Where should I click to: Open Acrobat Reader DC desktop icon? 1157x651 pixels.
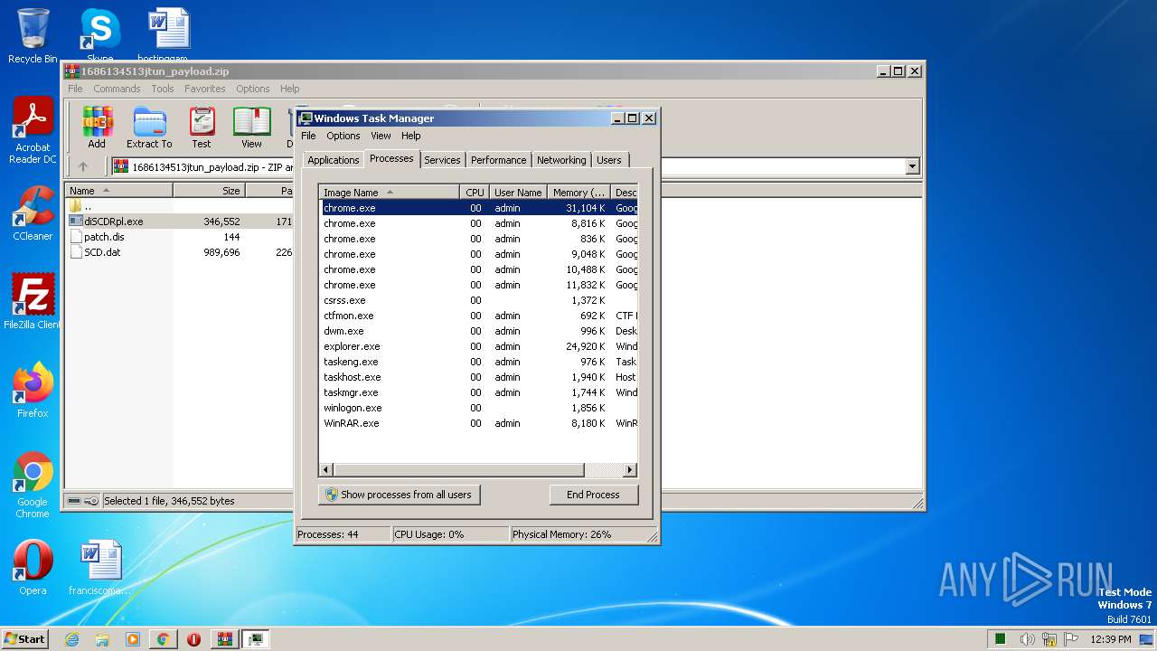pyautogui.click(x=33, y=131)
